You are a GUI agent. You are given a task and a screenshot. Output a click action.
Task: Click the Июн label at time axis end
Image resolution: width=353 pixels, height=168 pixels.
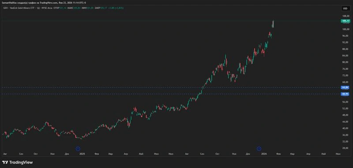point(338,154)
